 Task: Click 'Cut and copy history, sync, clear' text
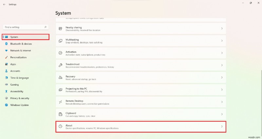80,116
